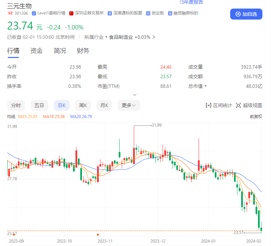This screenshot has width=271, height=246.
Task: Click the Level1 basic quotes badge icon
Action: pyautogui.click(x=34, y=13)
